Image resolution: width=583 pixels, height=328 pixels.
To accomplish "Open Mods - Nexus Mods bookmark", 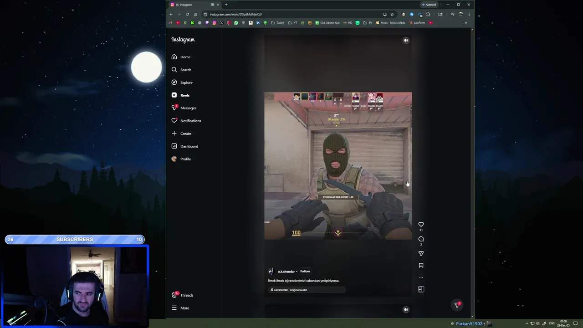I will tap(390, 23).
